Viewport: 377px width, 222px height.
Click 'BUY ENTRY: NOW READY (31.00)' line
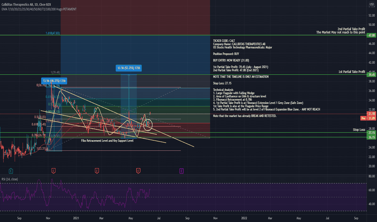click(x=231, y=61)
